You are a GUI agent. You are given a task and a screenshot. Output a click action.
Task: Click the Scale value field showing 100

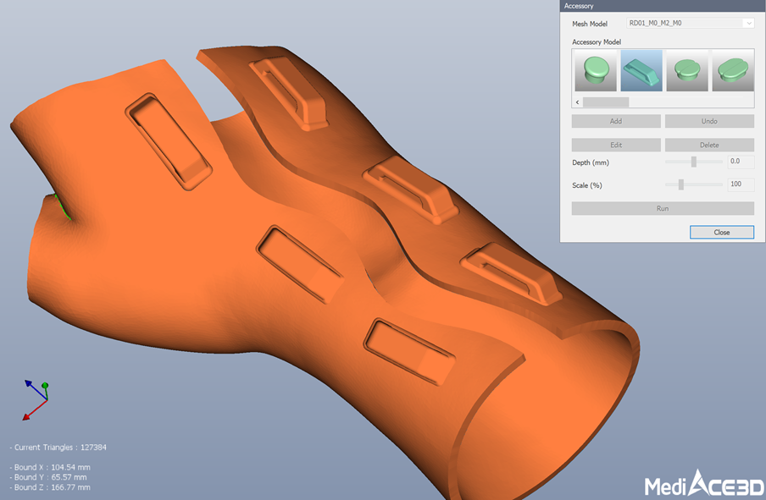tap(741, 184)
